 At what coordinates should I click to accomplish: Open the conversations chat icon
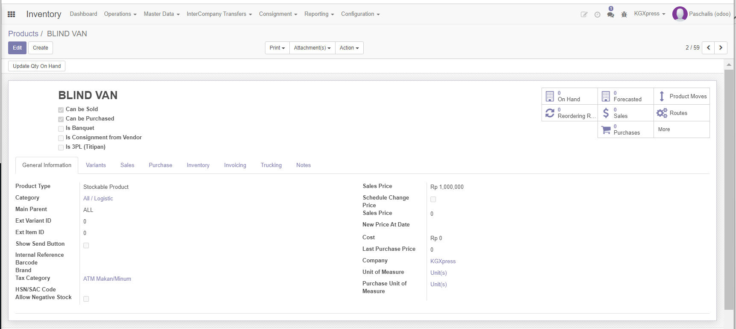(610, 14)
